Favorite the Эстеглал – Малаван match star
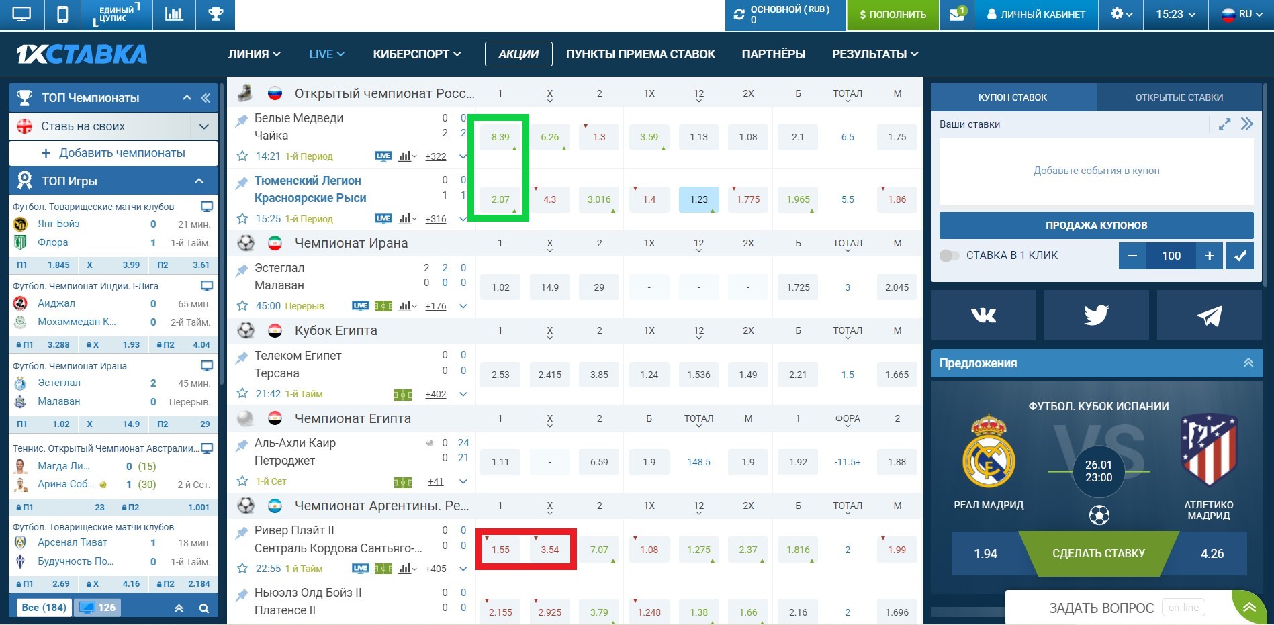The width and height of the screenshot is (1274, 625). tap(242, 306)
